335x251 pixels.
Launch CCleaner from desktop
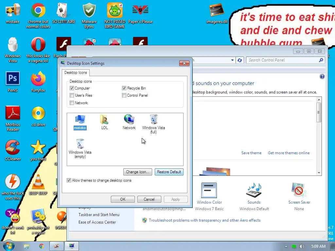pos(13,150)
